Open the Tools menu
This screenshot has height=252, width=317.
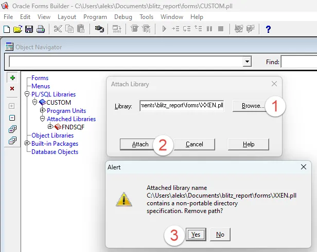click(146, 17)
